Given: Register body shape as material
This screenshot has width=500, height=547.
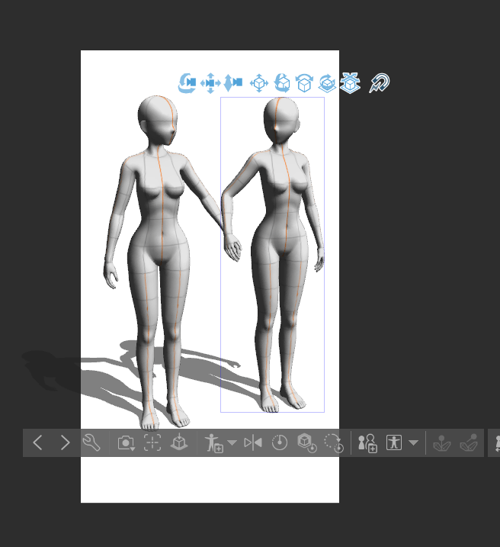Looking at the screenshot, I should (x=367, y=443).
